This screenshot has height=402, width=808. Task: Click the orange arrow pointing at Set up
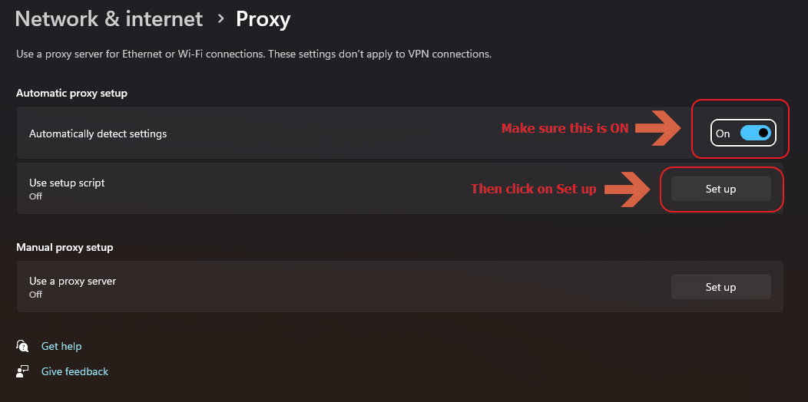628,189
